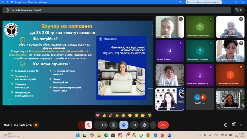Open the Windows Start menu
This screenshot has height=139, width=247.
(x=77, y=135)
